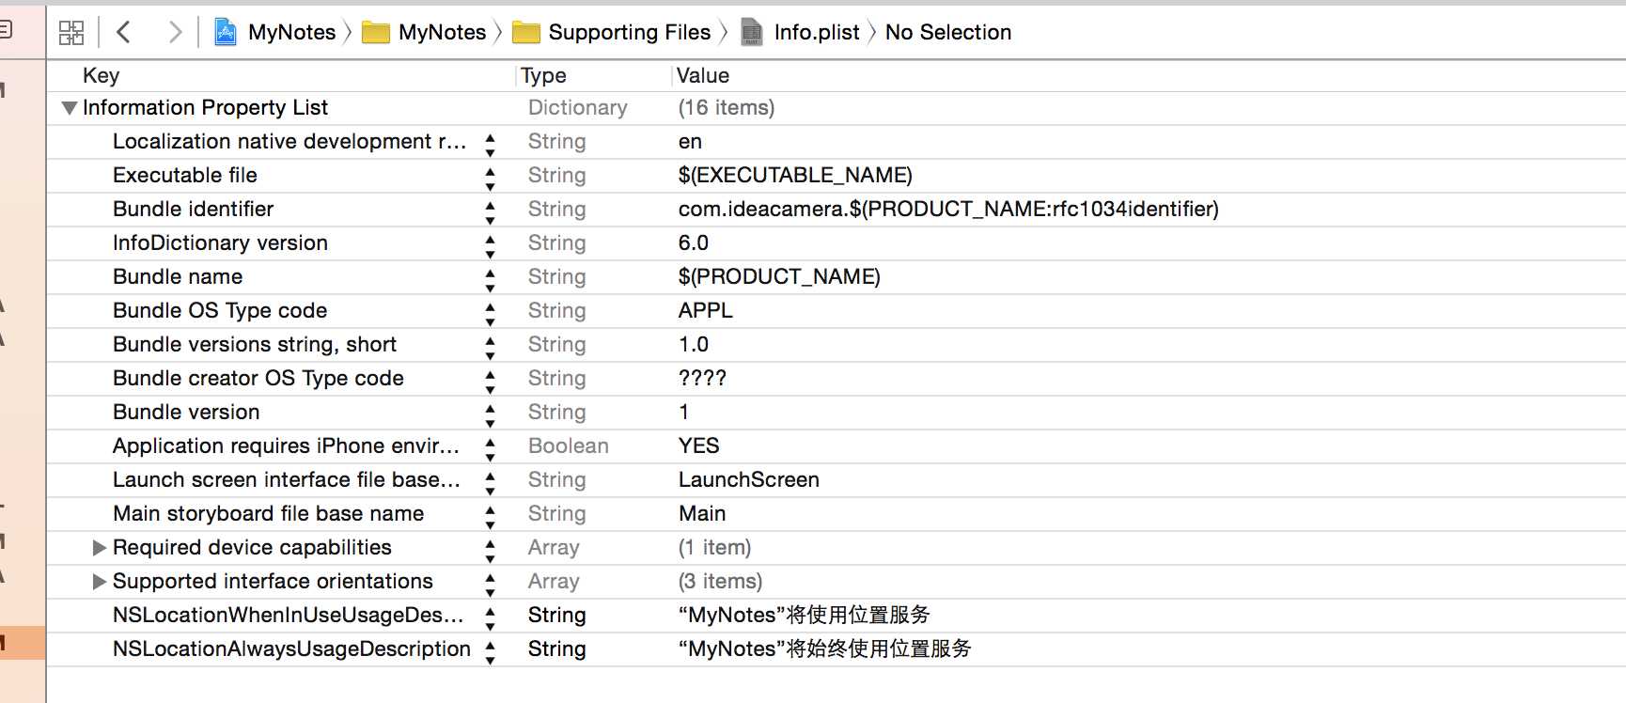The width and height of the screenshot is (1626, 703).
Task: Select the Executable file key
Action: [x=185, y=176]
